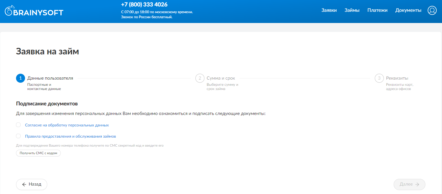Go back with the Назад button

[31, 184]
